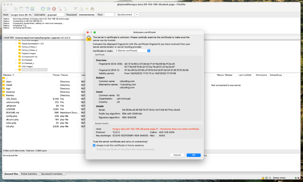Click the refresh file lists icon
The width and height of the screenshot is (303, 182).
coord(43,9)
